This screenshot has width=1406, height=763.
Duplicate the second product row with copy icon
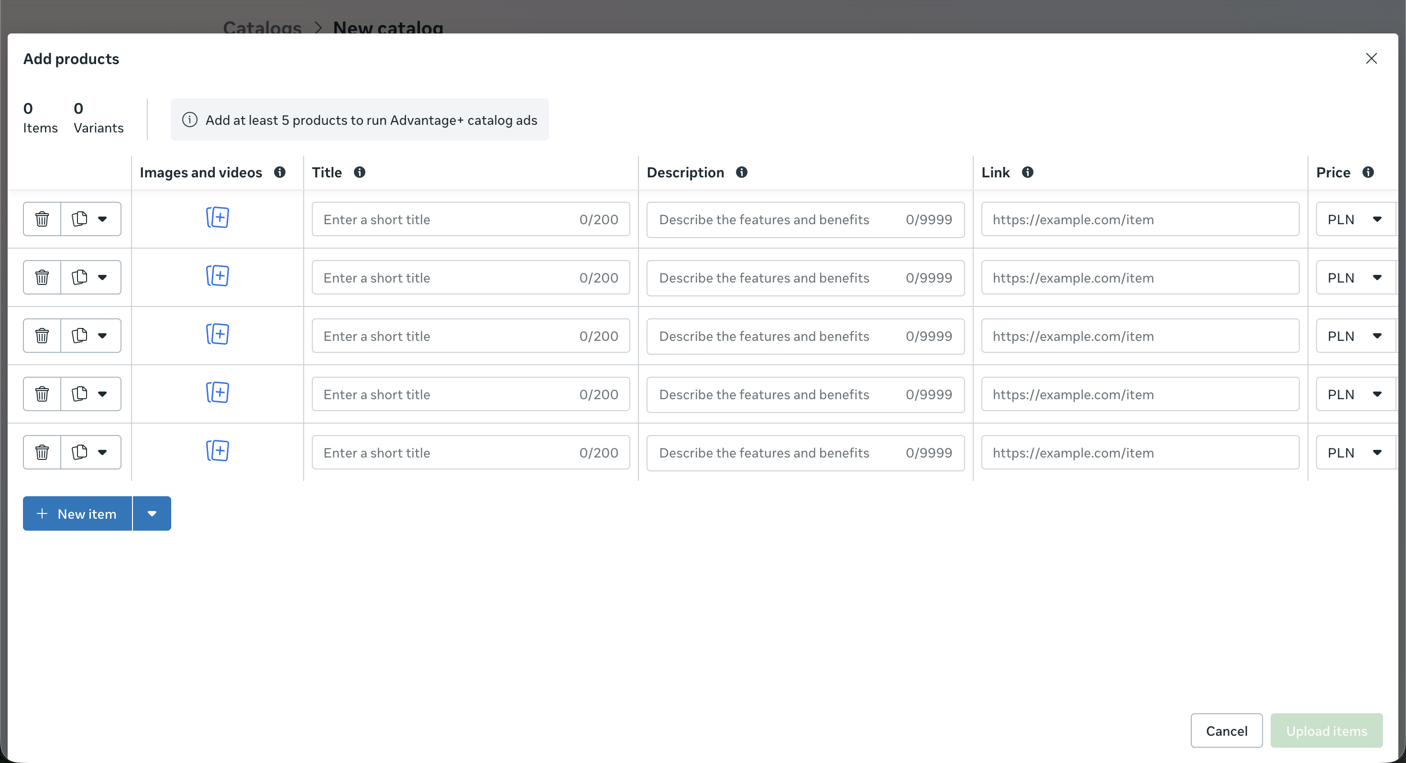[80, 277]
